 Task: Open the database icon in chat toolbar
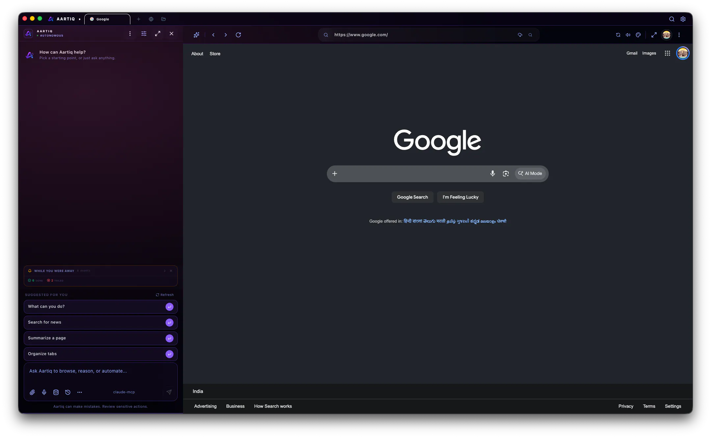pyautogui.click(x=56, y=392)
